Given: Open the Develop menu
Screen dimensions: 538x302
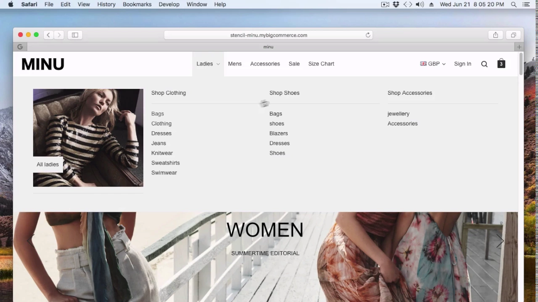Looking at the screenshot, I should 169,4.
